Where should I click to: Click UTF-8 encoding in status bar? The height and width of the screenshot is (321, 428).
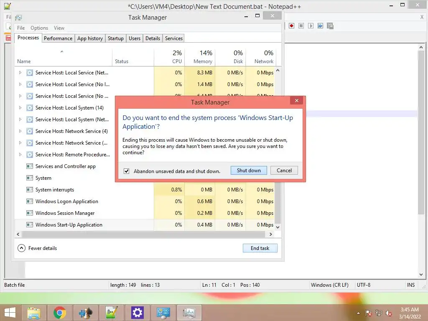click(x=364, y=285)
